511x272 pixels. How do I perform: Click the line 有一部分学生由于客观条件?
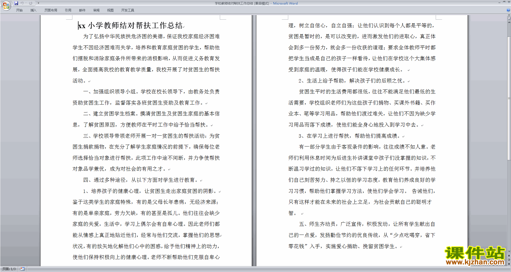(x=367, y=147)
